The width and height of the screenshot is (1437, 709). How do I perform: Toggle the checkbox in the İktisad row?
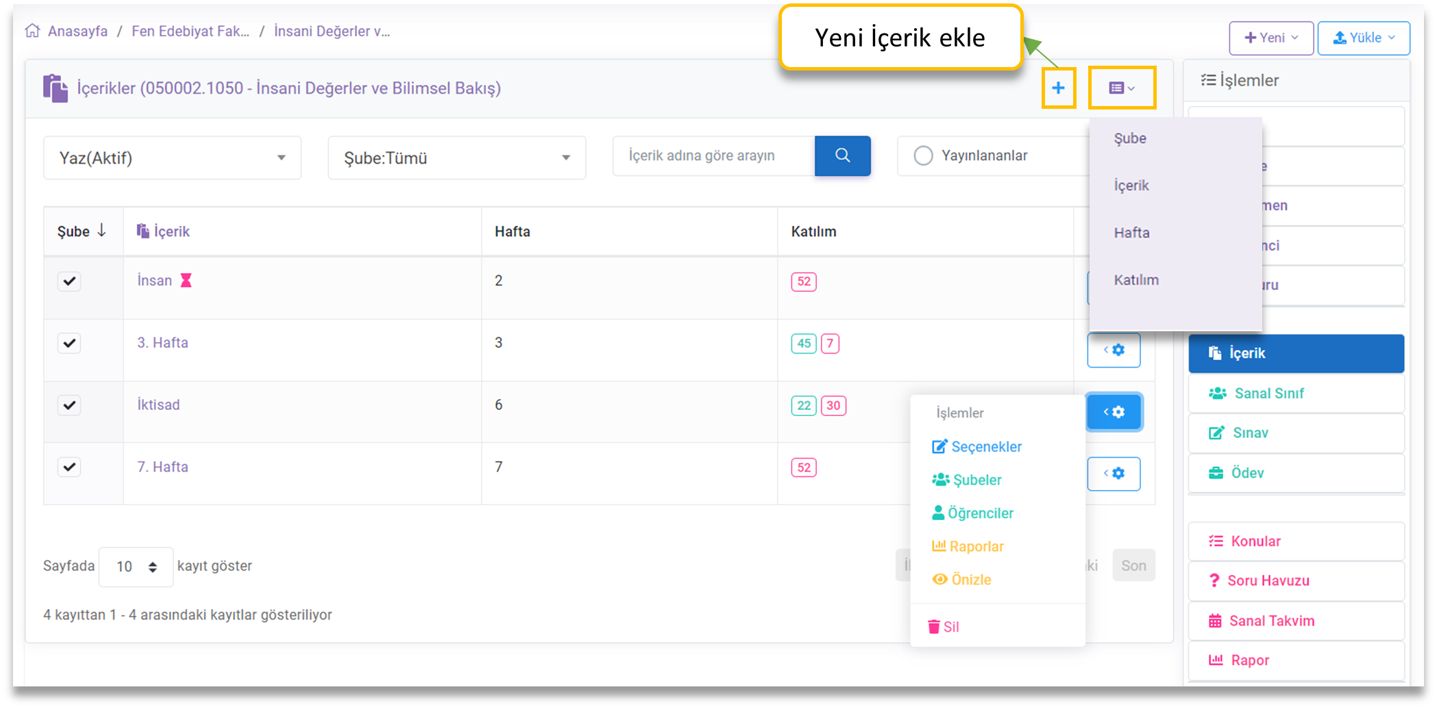69,405
